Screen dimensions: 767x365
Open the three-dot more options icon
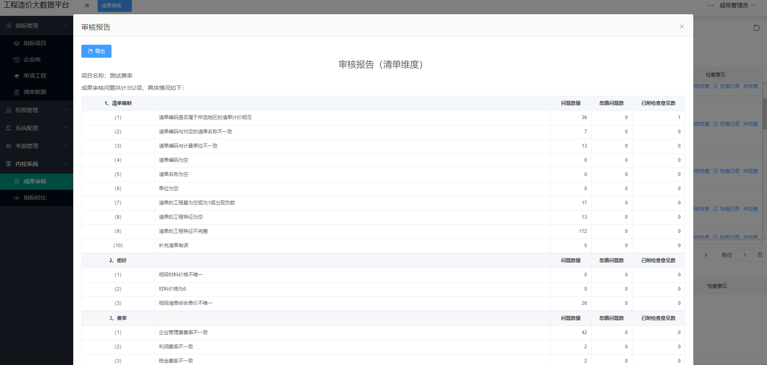pos(710,5)
